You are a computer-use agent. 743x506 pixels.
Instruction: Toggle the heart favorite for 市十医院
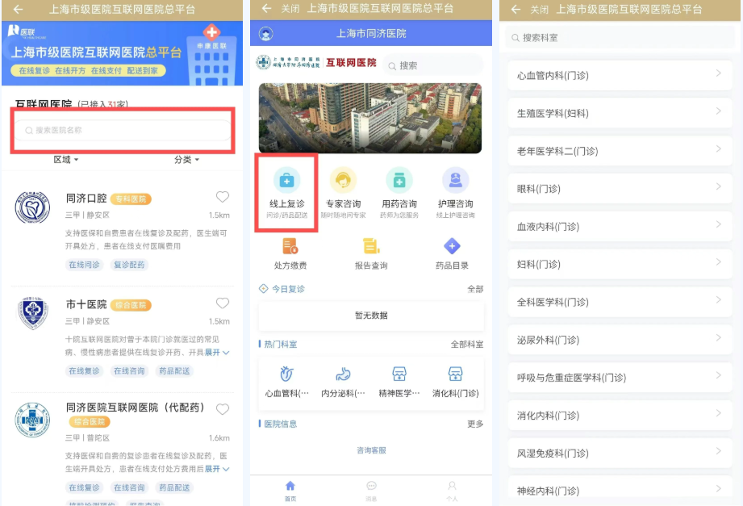223,303
